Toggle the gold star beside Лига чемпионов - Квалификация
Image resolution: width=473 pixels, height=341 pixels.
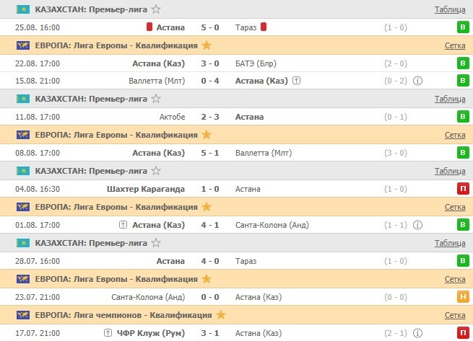(x=221, y=315)
